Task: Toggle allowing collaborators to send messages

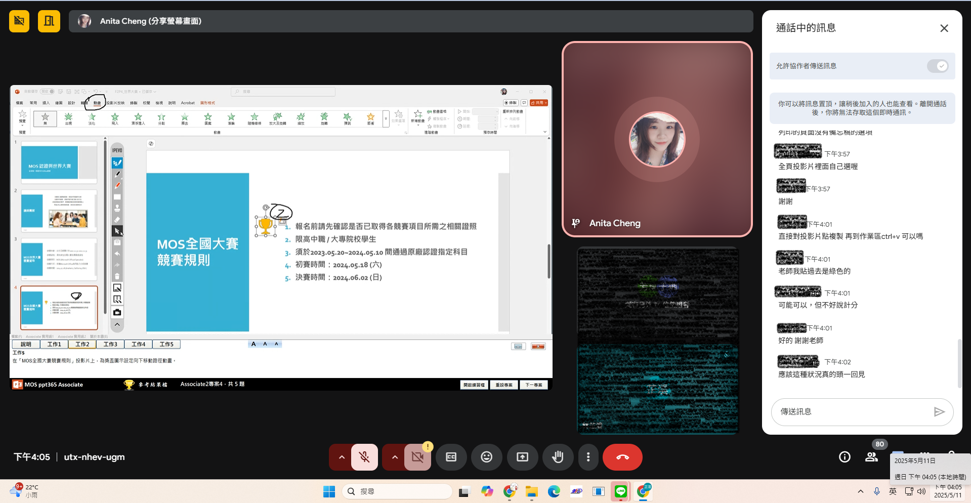Action: coord(938,66)
